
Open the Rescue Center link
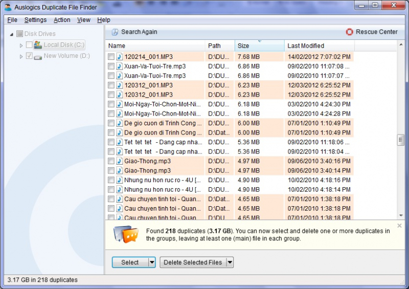point(377,32)
